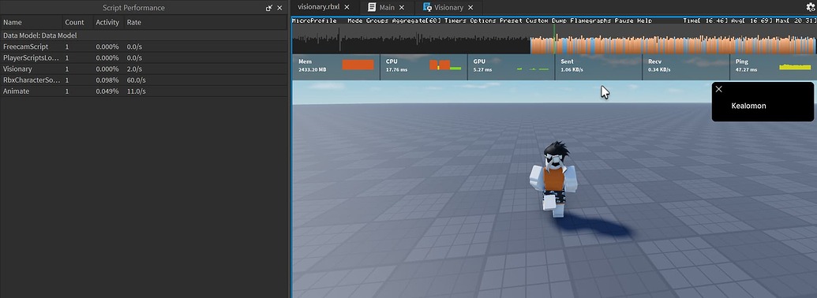Click the 2.0/s rate value

coord(134,69)
